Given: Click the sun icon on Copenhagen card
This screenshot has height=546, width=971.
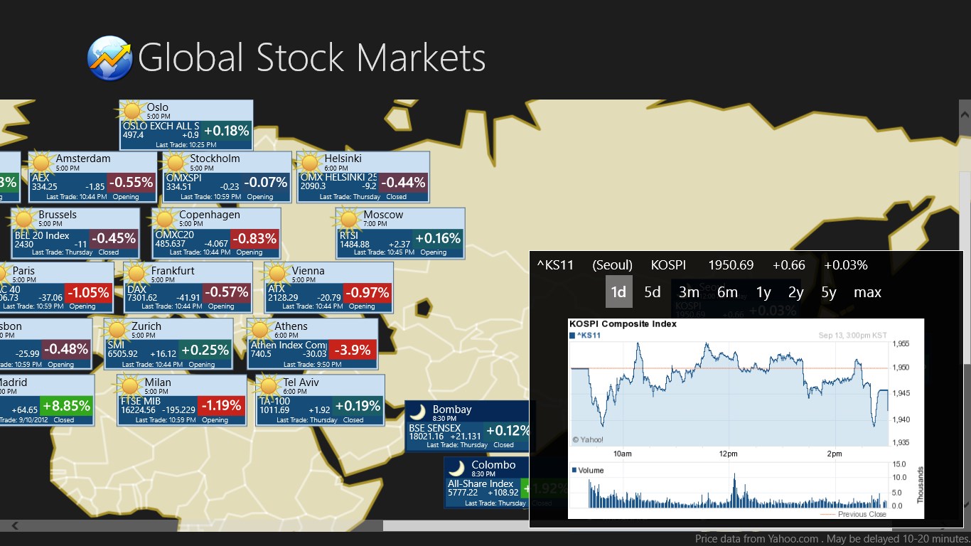Looking at the screenshot, I should coord(165,219).
